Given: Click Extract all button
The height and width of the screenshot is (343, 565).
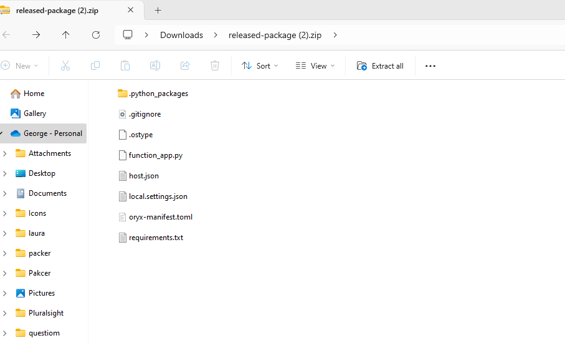Looking at the screenshot, I should tap(380, 65).
